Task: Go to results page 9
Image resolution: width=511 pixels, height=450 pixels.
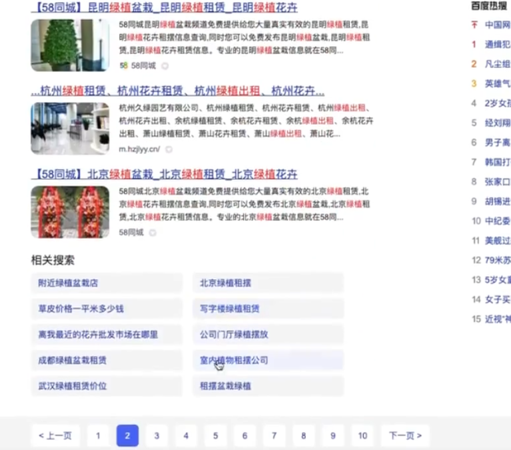Action: (x=332, y=435)
